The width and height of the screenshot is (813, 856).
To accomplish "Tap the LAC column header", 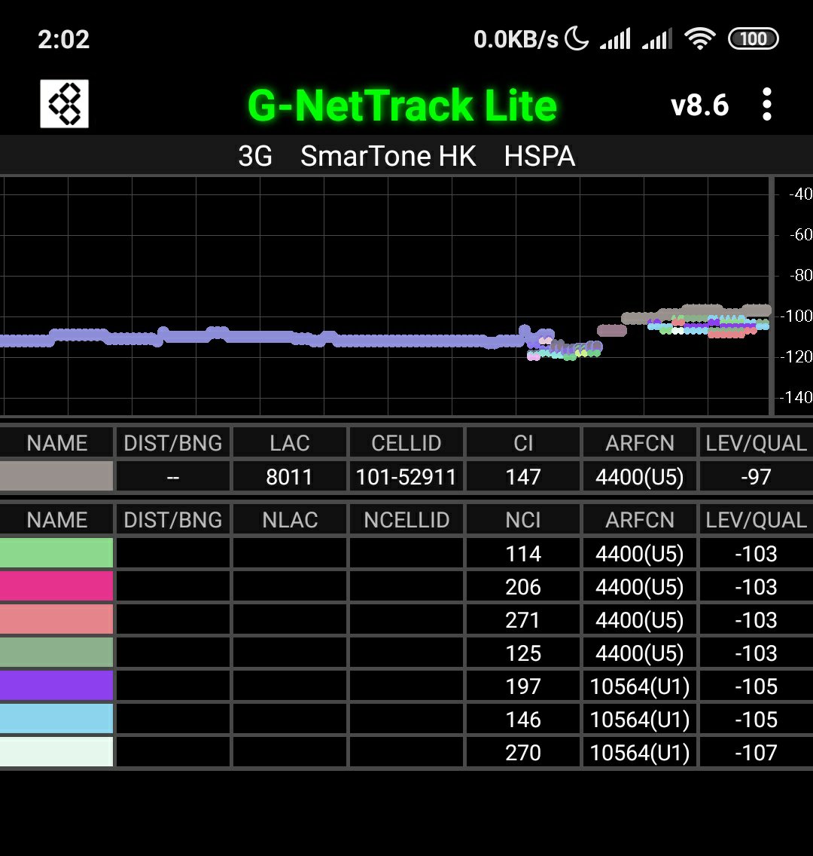I will (290, 443).
